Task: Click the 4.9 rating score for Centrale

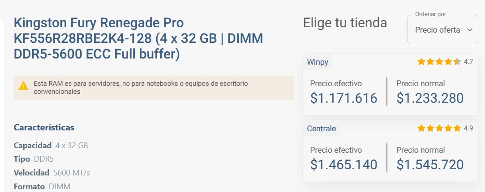Action: click(468, 129)
